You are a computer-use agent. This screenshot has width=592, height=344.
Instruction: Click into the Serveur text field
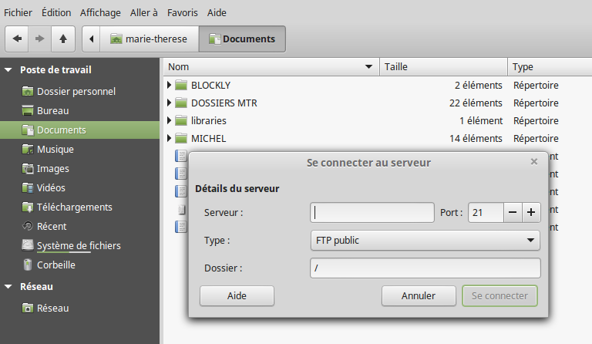pyautogui.click(x=372, y=212)
